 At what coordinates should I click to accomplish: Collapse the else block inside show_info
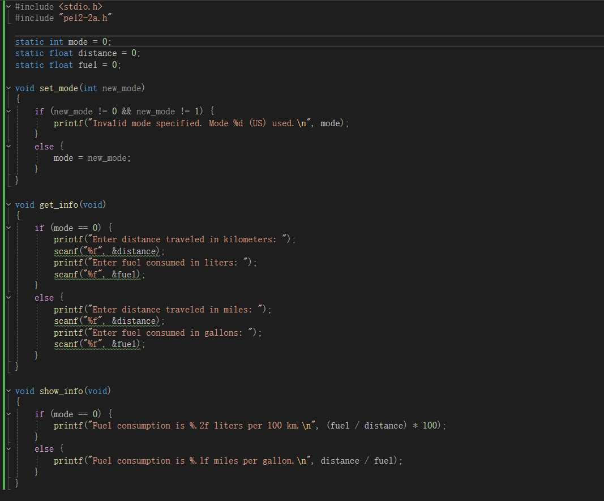8,449
